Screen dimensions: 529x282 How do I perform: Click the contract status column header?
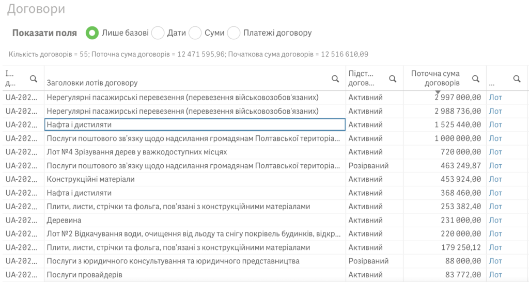362,78
